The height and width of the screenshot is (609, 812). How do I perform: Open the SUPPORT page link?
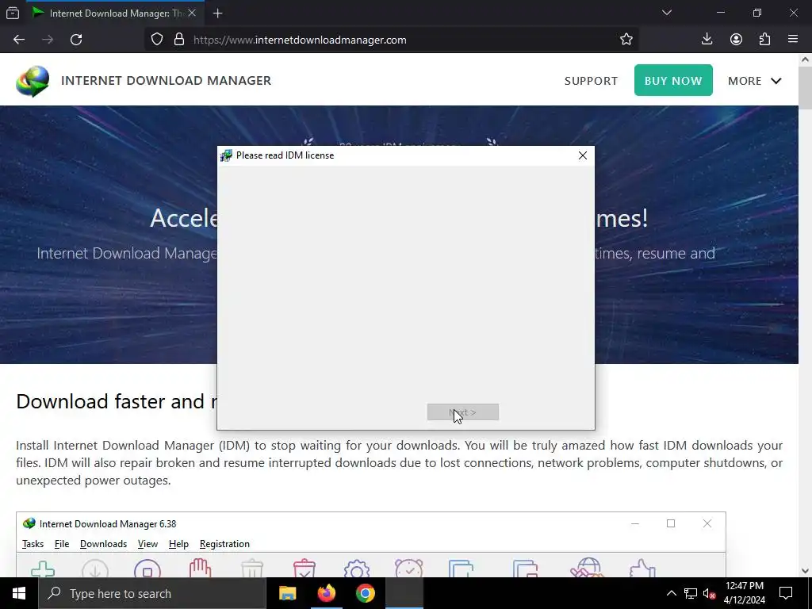pos(591,82)
